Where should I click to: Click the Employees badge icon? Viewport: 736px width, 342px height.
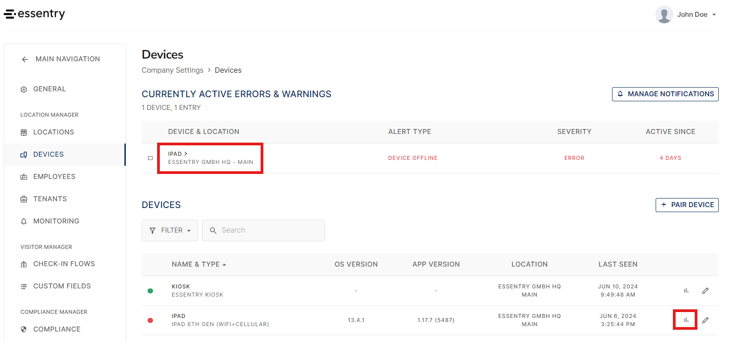(24, 177)
